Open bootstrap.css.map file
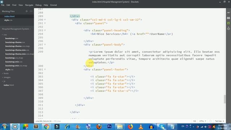 (14, 58)
